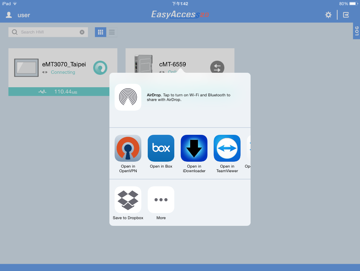Viewport: 360px width, 271px height.
Task: Select Open in iDownloader
Action: point(194,148)
